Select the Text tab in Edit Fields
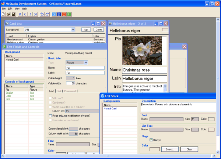221x159 pixels. point(51,91)
